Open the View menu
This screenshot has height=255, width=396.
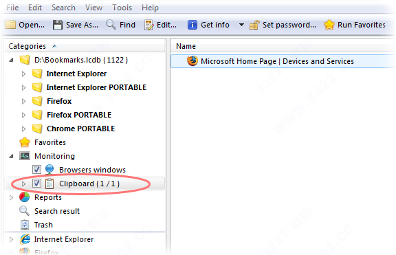click(93, 8)
